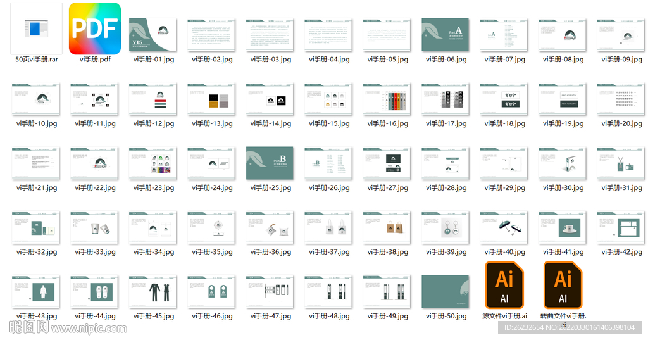Screen dimensions: 648x340
Task: Click the file name vi手册.pdf
Action: (x=95, y=59)
